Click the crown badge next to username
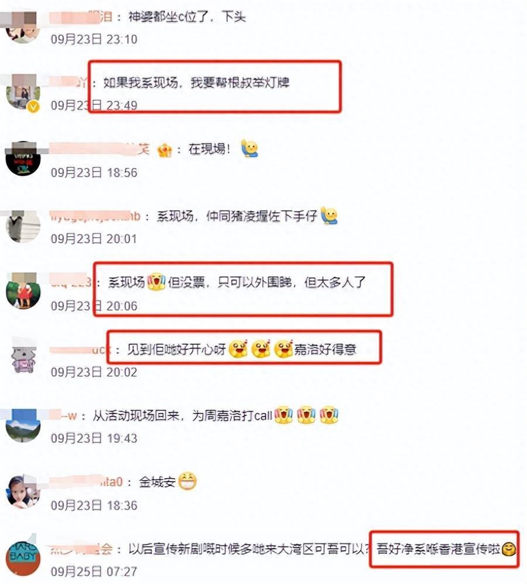 click(165, 150)
